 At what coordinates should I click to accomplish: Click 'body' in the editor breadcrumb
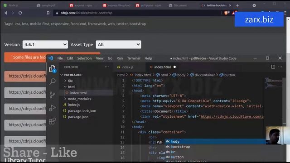click(x=181, y=75)
